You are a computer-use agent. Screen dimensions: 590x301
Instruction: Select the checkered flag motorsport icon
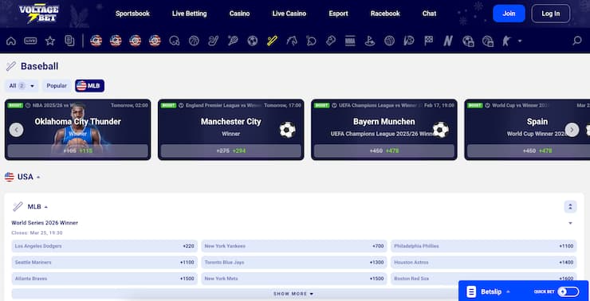429,41
